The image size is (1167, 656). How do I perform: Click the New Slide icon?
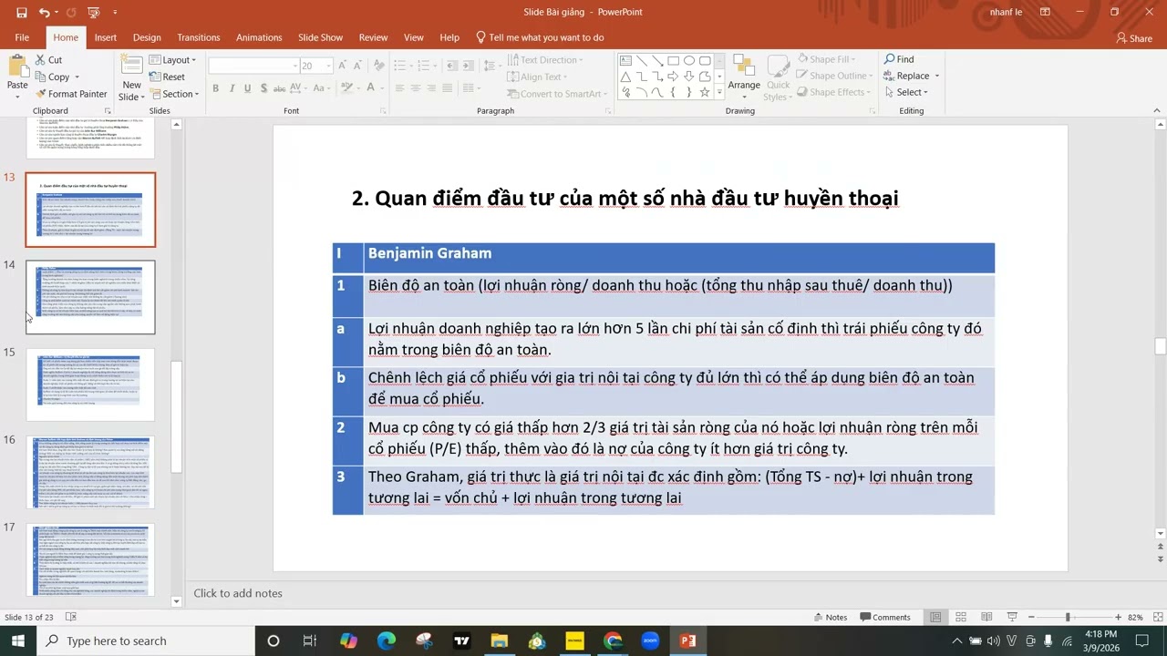[132, 66]
